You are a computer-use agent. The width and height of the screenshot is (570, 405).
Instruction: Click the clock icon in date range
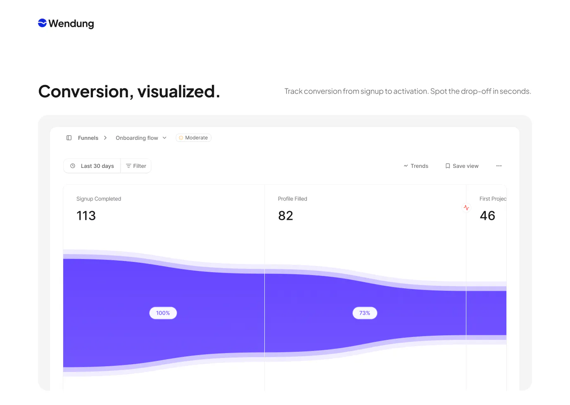coord(73,166)
